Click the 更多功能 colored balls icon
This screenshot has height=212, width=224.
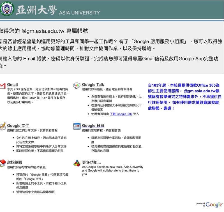77,163
